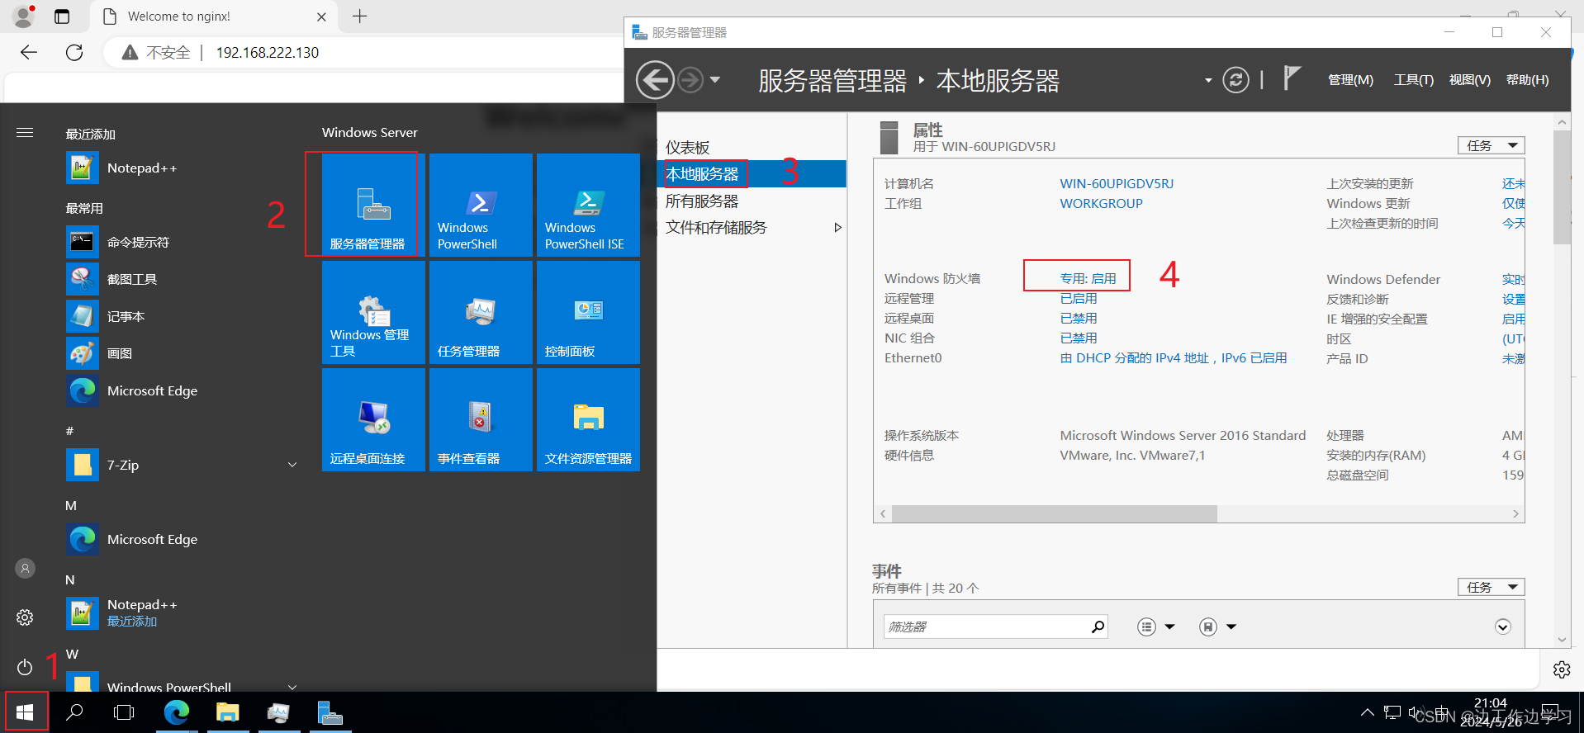Open recently added Notepad++ at the top of the list
This screenshot has height=733, width=1584.
click(182, 168)
